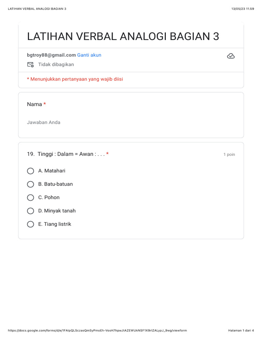Click the red required-question notice text

point(75,79)
